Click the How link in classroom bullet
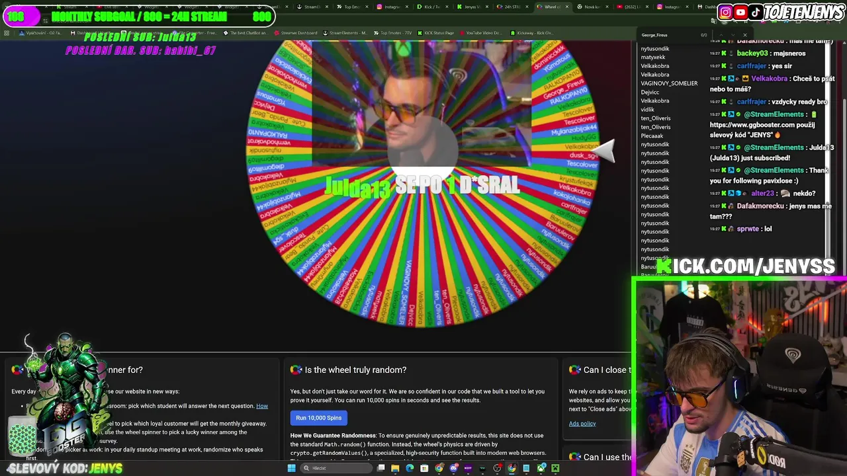 [x=262, y=406]
